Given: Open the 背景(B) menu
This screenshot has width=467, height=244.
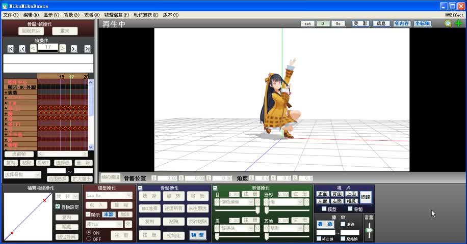Looking at the screenshot, I should click(x=71, y=15).
